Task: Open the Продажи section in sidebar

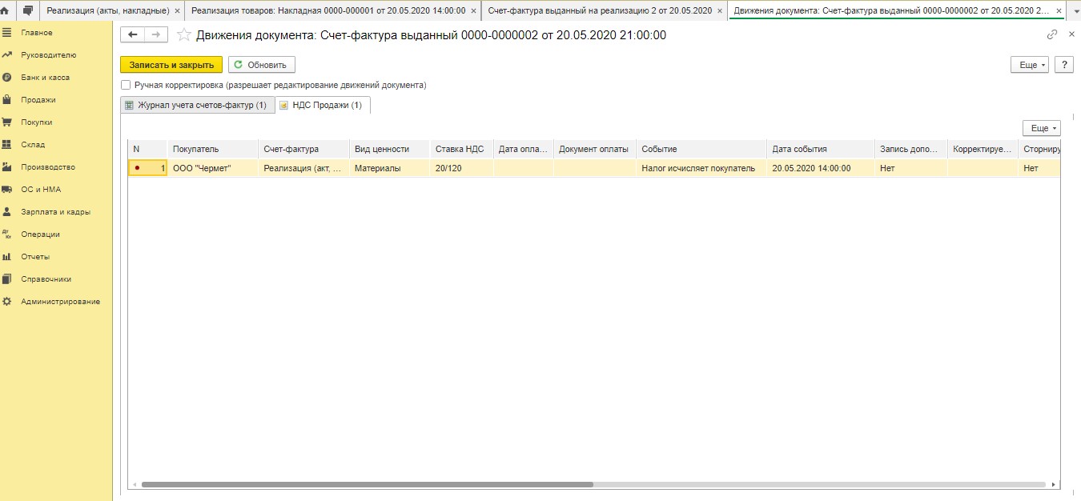Action: 38,100
